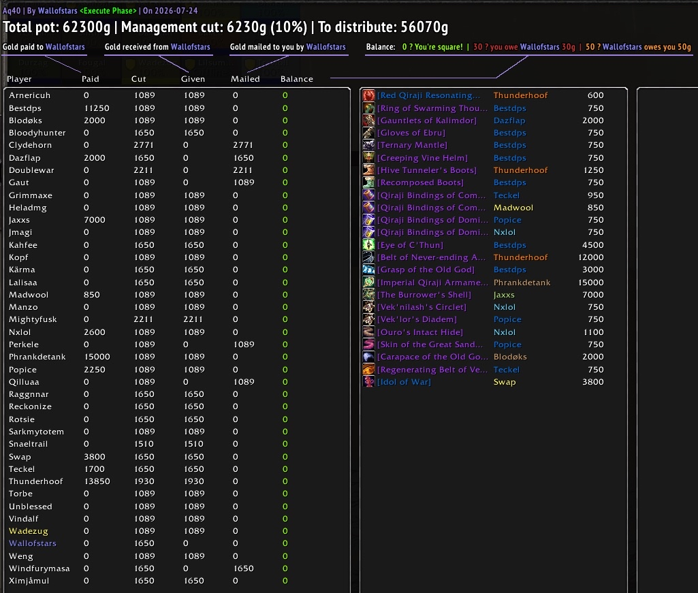Screen dimensions: 698x593
Task: Select Thunderhoof in the player list
Action: point(35,481)
